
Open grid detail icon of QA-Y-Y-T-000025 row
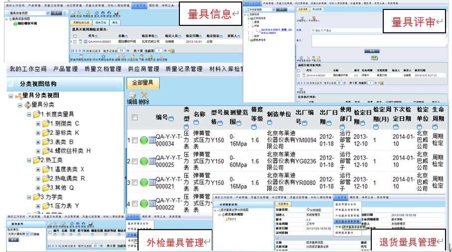[152, 162]
